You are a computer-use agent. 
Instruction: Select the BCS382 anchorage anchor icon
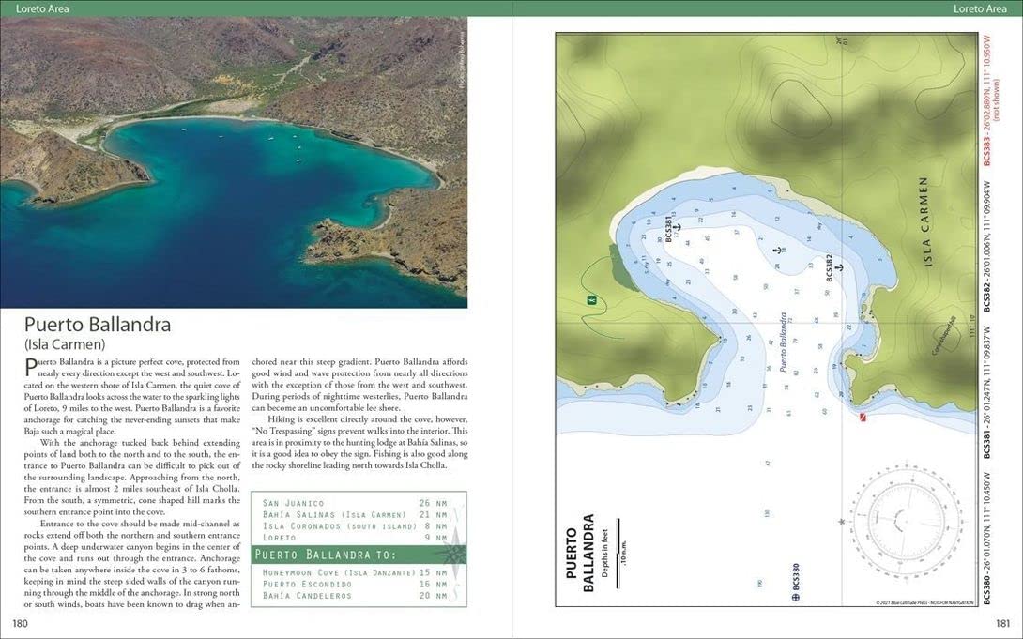point(839,266)
